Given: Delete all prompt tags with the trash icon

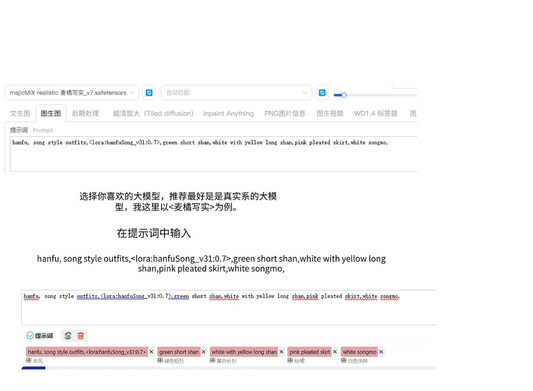Looking at the screenshot, I should [x=81, y=336].
